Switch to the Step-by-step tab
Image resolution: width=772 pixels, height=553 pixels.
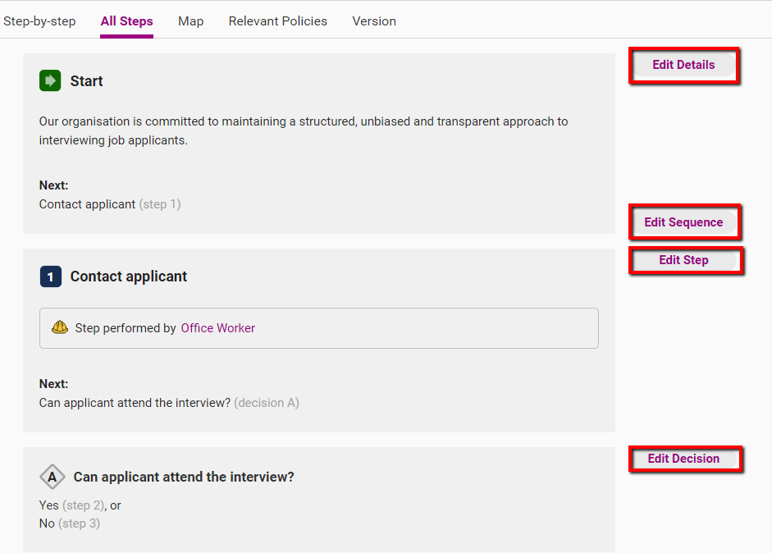pyautogui.click(x=39, y=21)
